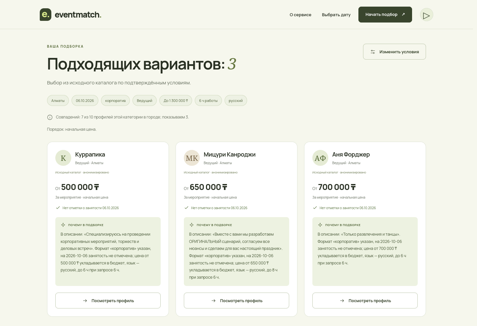
Task: View profile of Мицури Канроджи
Action: pyautogui.click(x=237, y=301)
